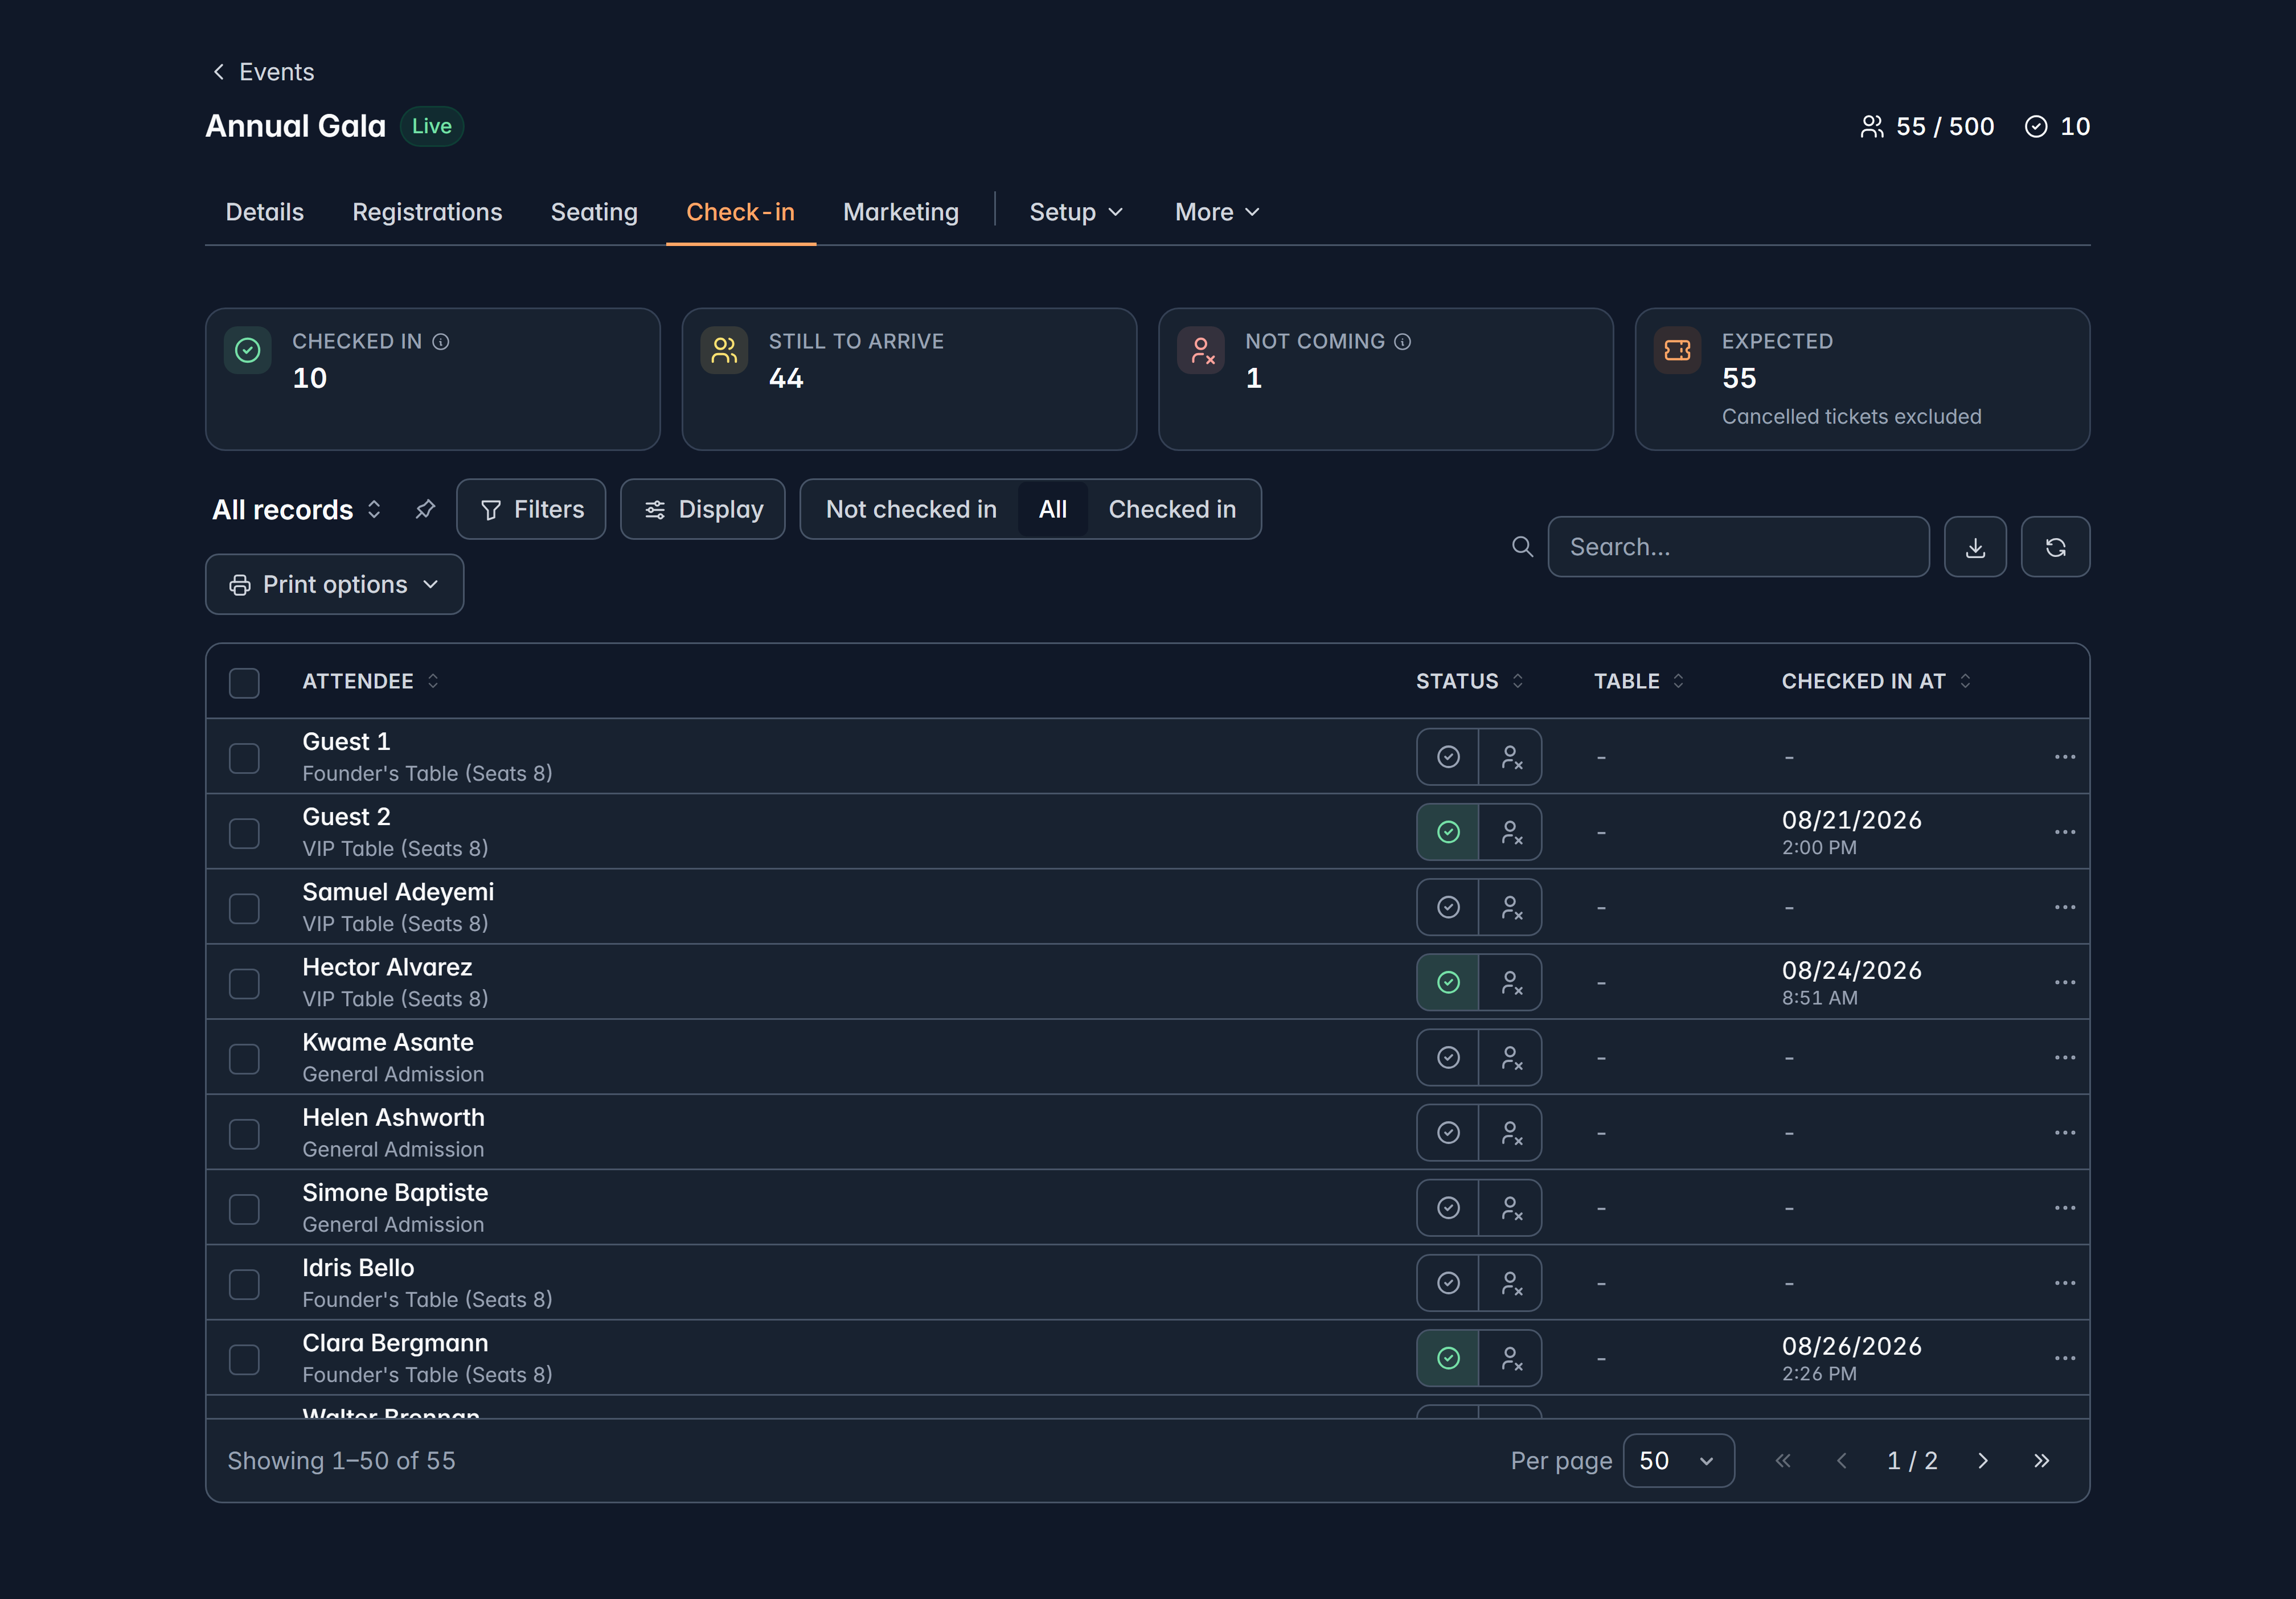Go back to Events
The height and width of the screenshot is (1599, 2296).
[263, 72]
